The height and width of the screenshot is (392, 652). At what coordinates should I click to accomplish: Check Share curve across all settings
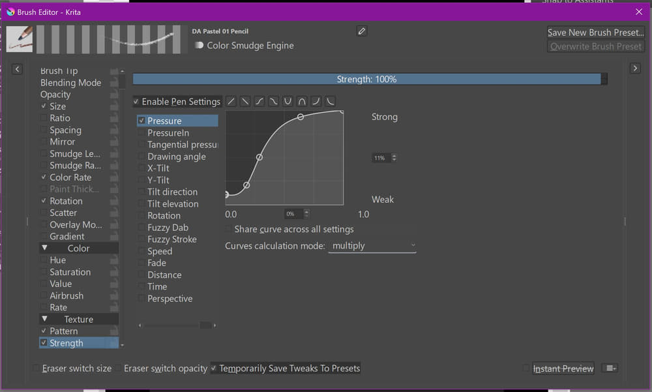coord(229,230)
